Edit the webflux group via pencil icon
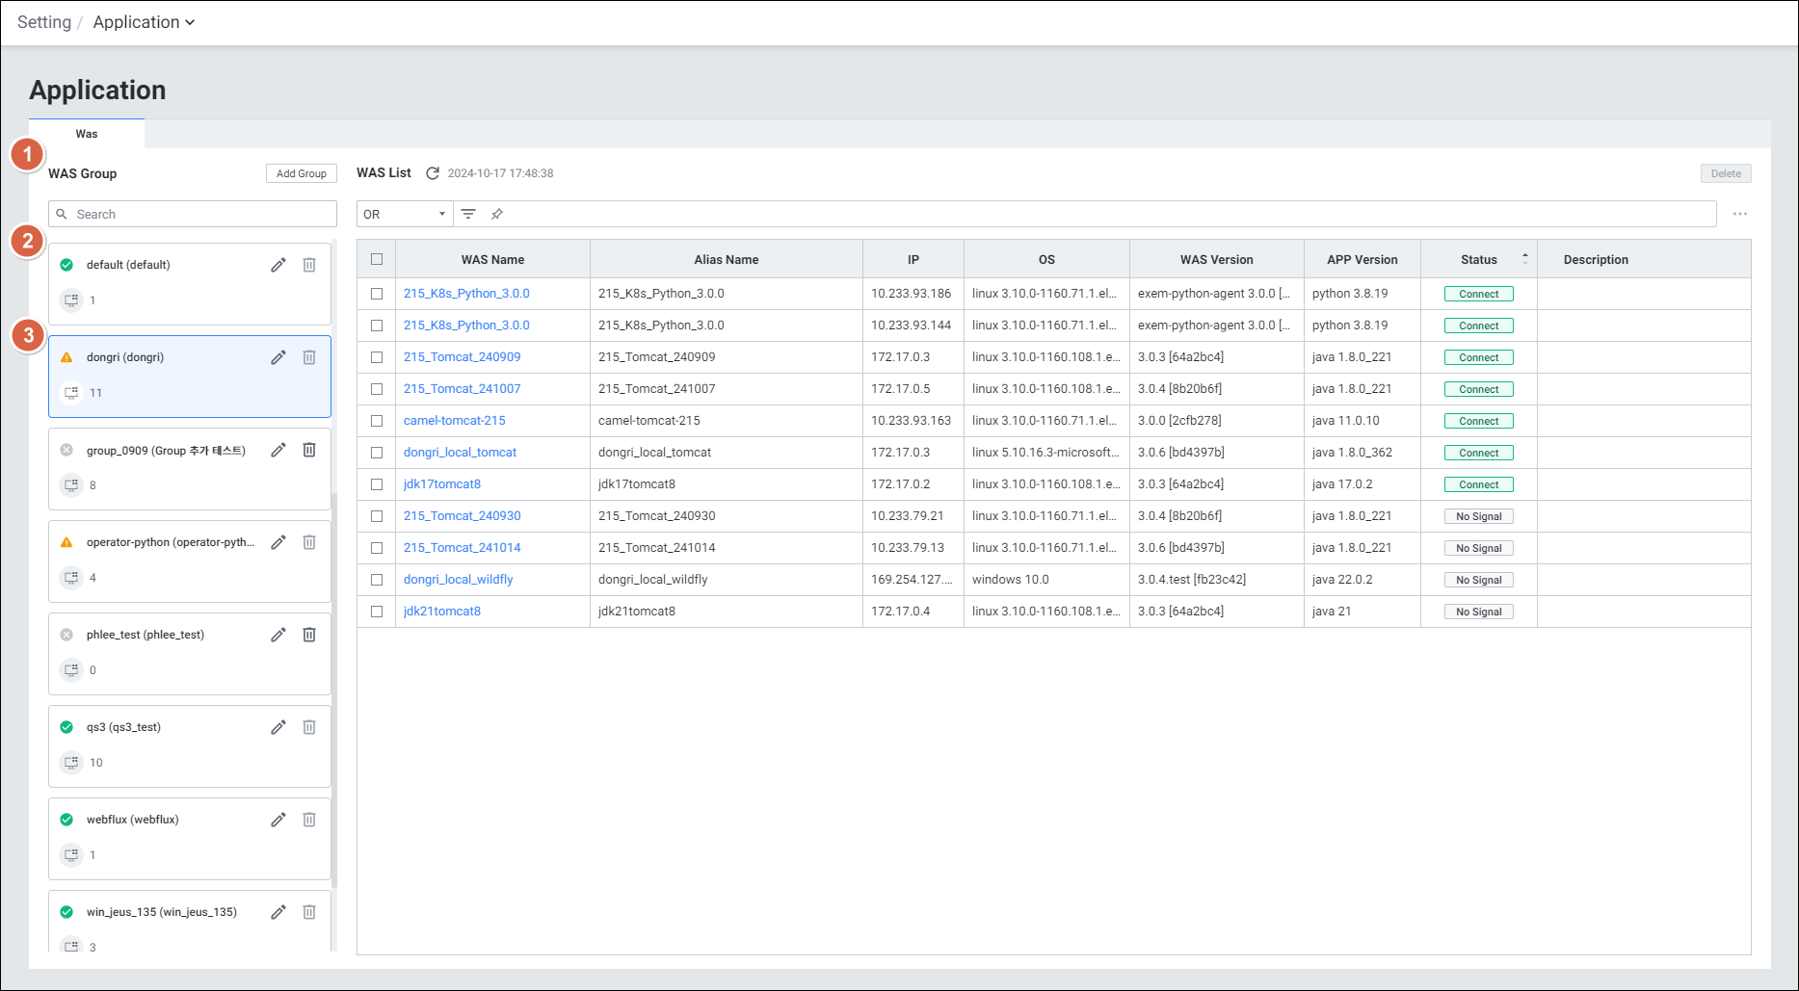 click(x=278, y=820)
